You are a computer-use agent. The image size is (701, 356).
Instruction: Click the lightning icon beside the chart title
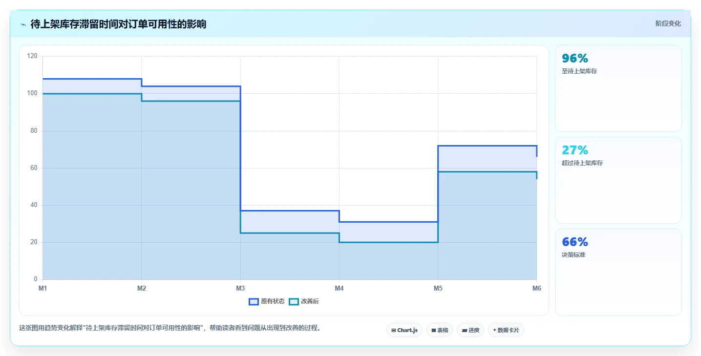point(23,24)
